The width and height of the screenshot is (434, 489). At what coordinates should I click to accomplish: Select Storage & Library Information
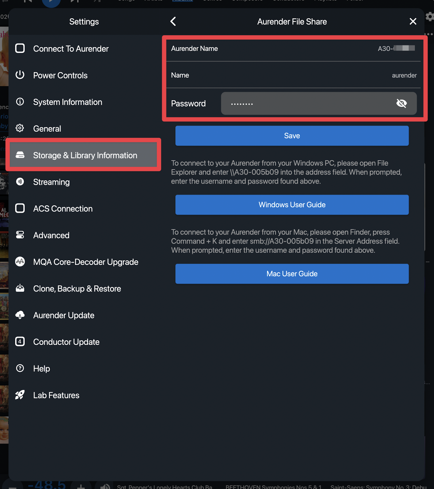pyautogui.click(x=83, y=155)
